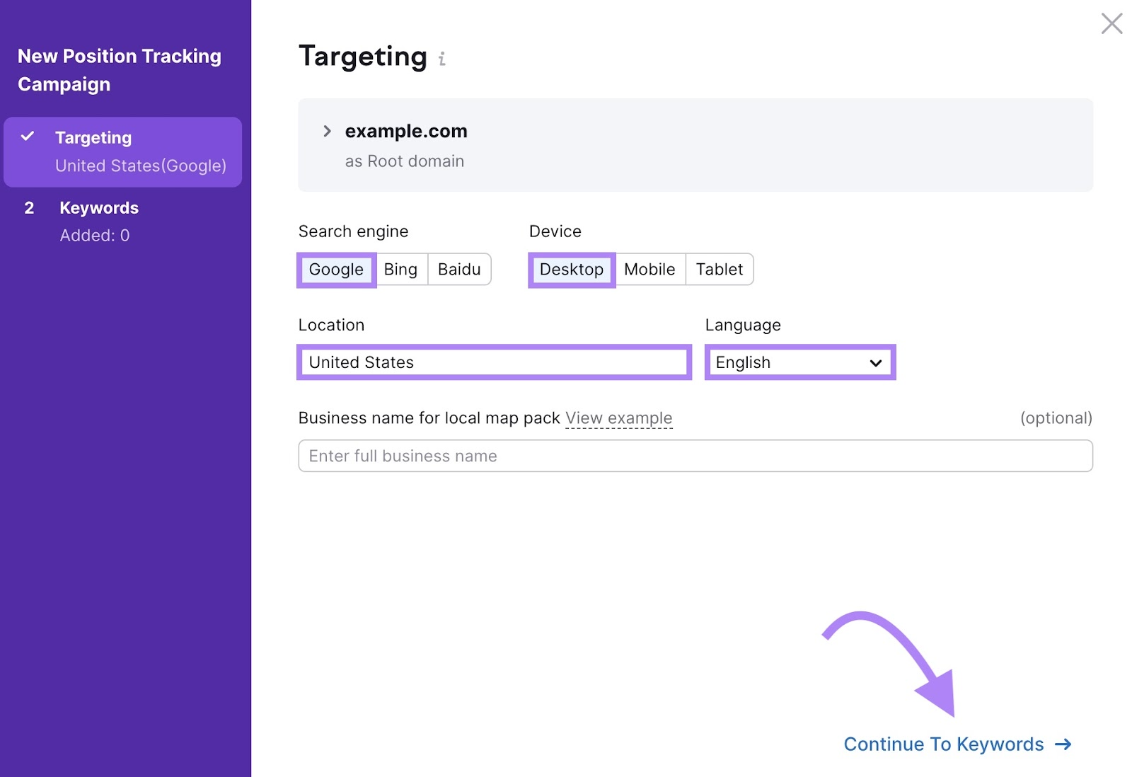Image resolution: width=1132 pixels, height=777 pixels.
Task: Click the Enter full business name field
Action: tap(695, 456)
